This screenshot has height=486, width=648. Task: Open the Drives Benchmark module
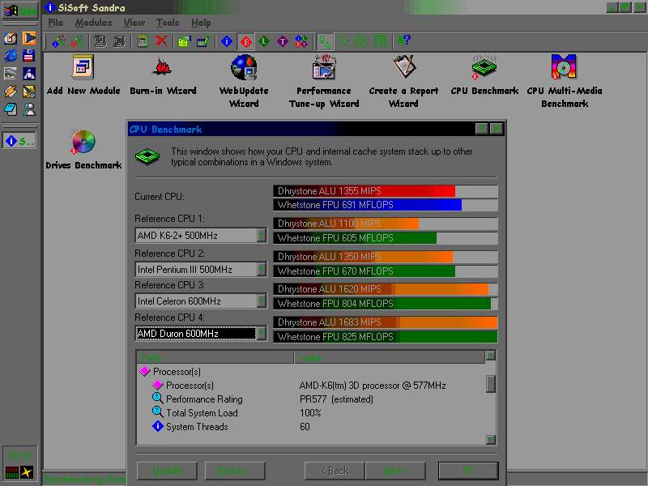(x=83, y=149)
